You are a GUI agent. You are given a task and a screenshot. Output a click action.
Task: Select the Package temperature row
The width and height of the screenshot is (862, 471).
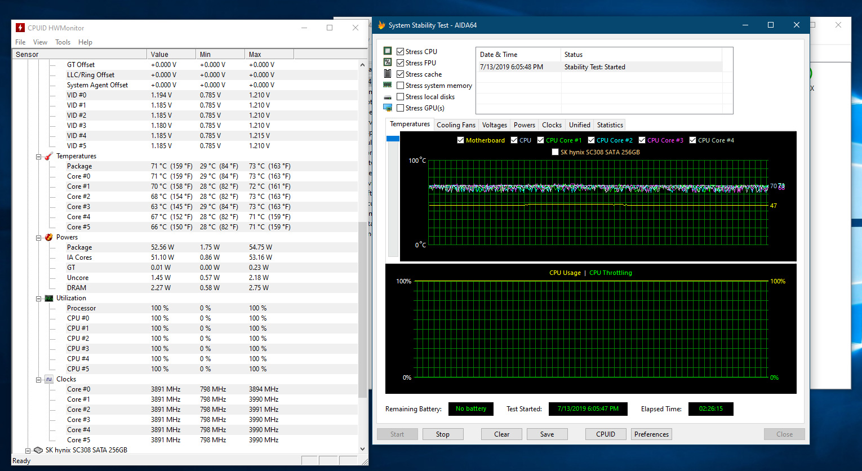[x=185, y=166]
